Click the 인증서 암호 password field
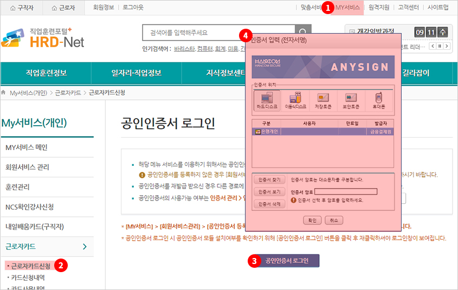The width and height of the screenshot is (458, 290). [346, 191]
